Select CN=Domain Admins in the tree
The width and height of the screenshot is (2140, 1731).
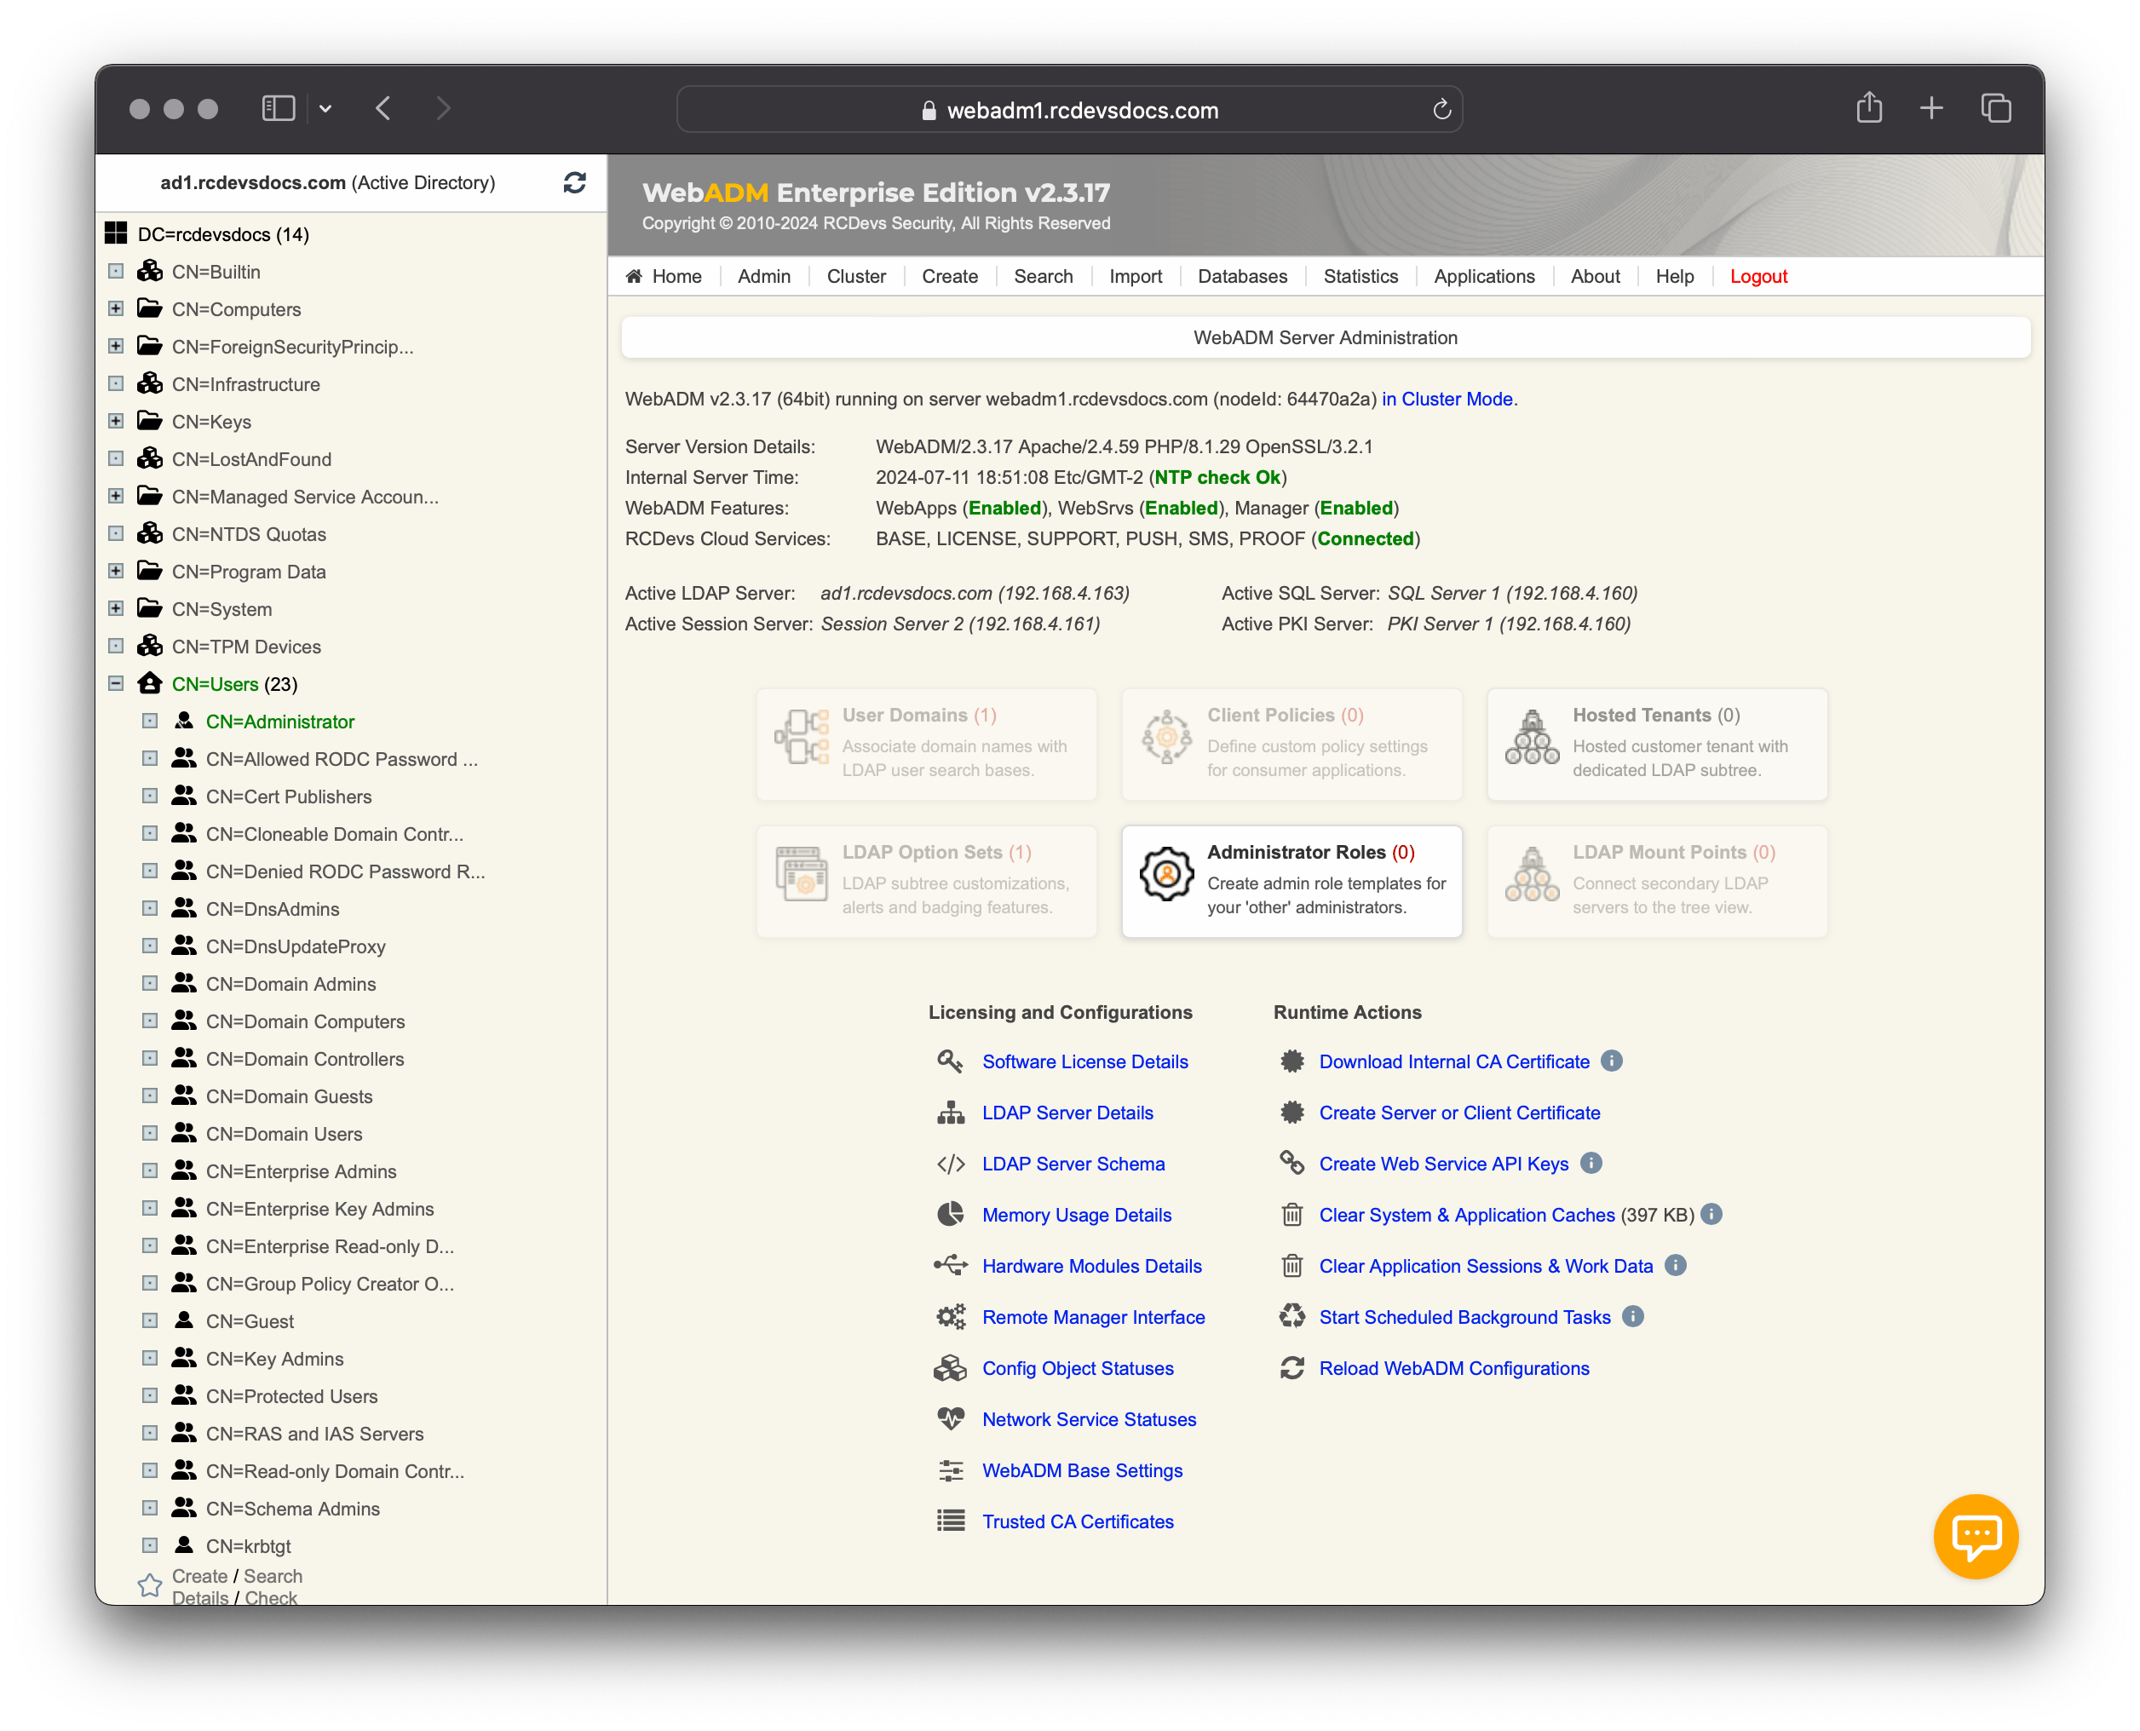pyautogui.click(x=291, y=984)
